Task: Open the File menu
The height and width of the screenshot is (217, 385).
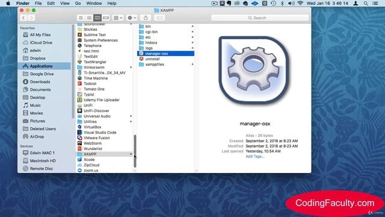Action: [38, 3]
